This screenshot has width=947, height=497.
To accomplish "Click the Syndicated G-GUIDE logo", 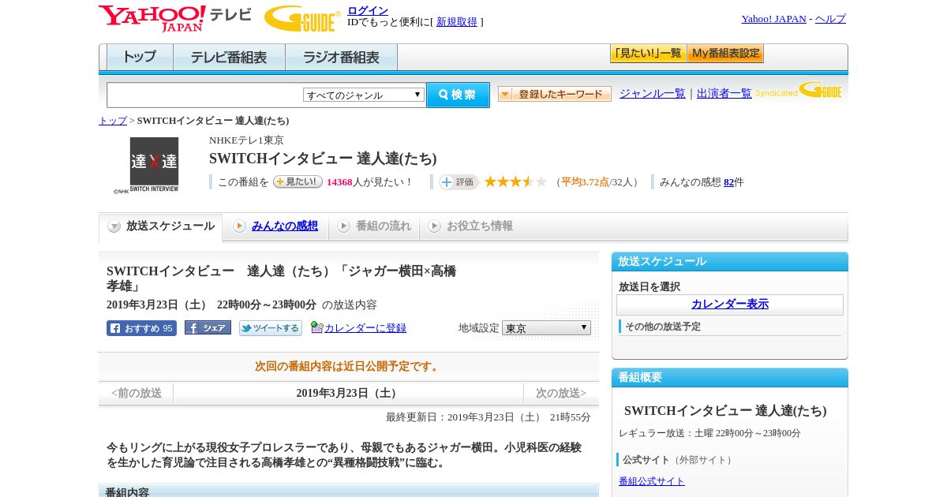I will (x=799, y=90).
